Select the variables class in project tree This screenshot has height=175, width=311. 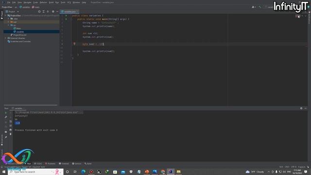18,32
